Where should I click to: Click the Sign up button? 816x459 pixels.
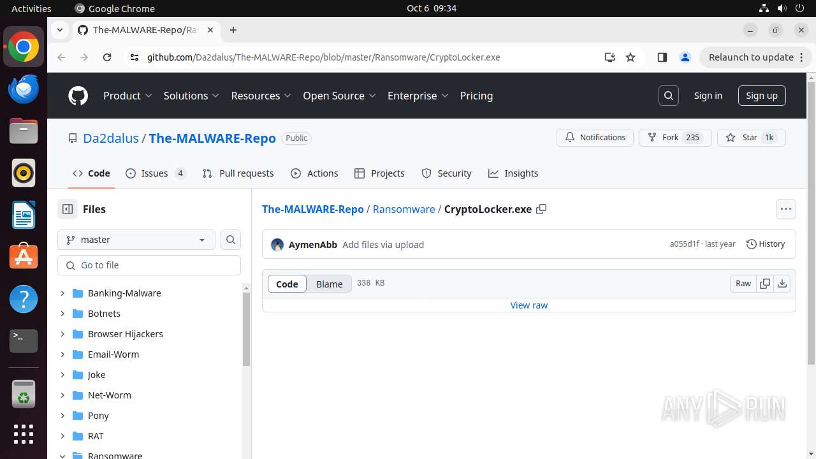click(762, 96)
